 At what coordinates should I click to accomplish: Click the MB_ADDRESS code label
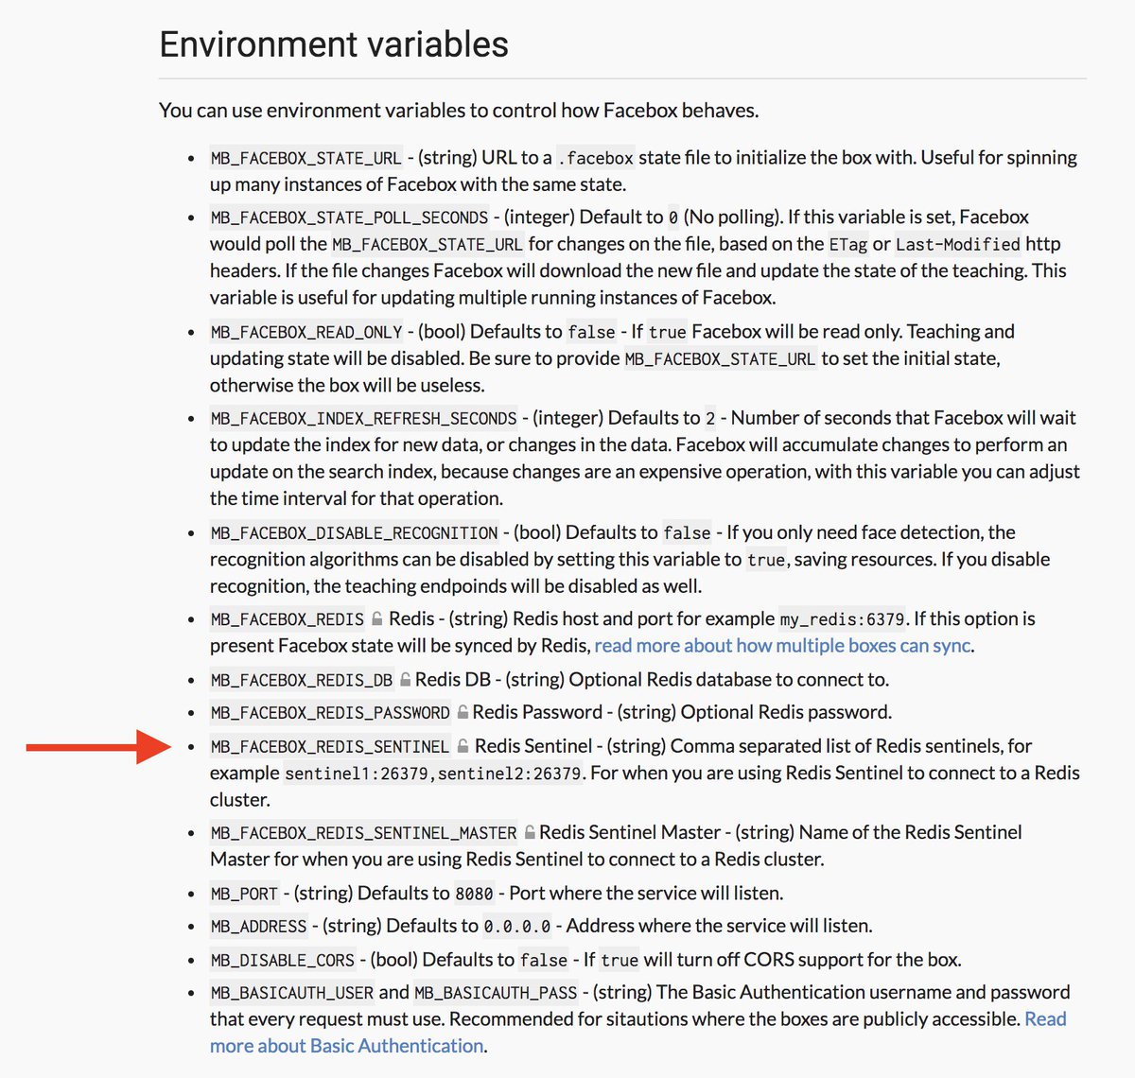click(259, 927)
